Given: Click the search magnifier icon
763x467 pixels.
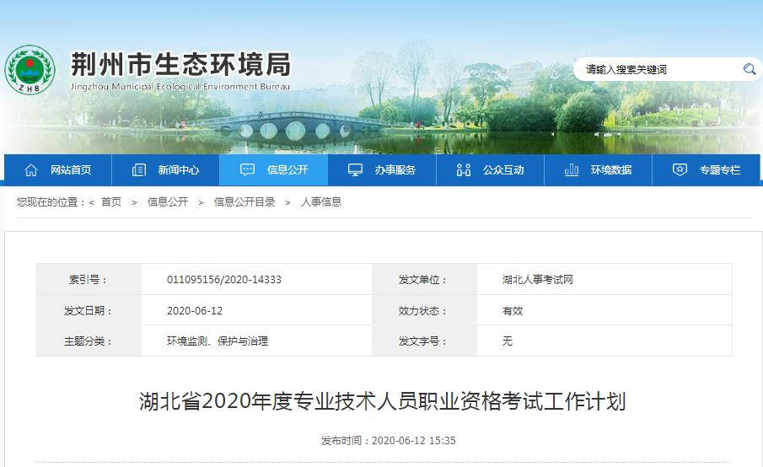Looking at the screenshot, I should coord(749,69).
